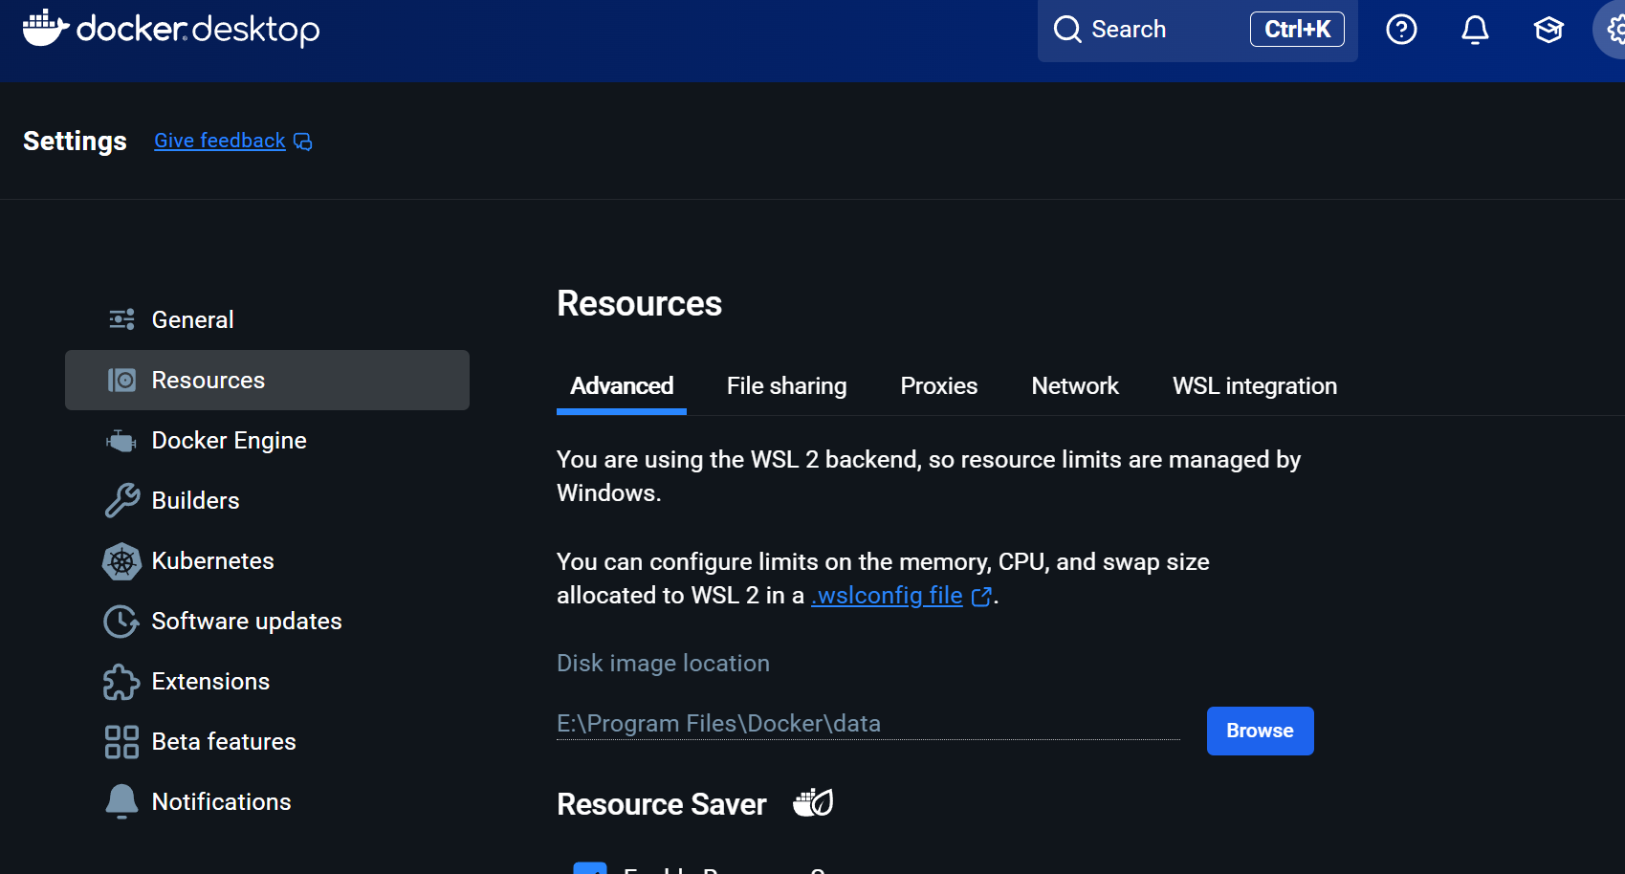The image size is (1625, 874).
Task: Click the Resource Saver heading
Action: 662,804
